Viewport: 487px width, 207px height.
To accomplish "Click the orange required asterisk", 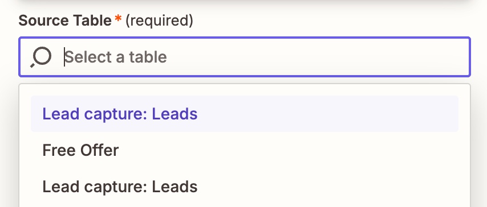I will point(118,19).
